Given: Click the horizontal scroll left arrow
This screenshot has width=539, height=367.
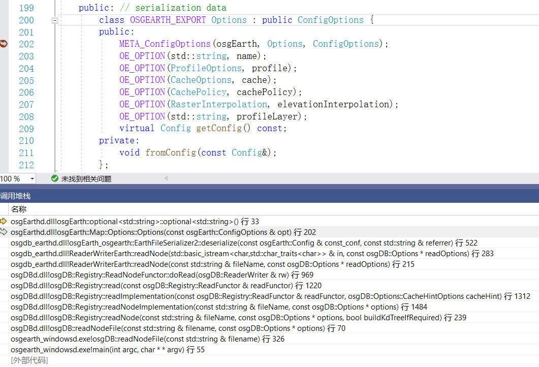Looking at the screenshot, I should (x=166, y=178).
